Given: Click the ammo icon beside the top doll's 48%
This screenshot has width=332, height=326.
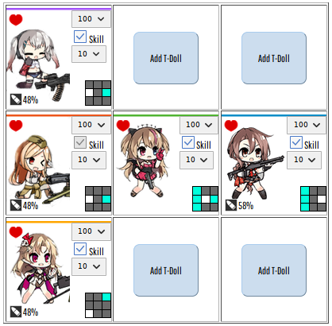Looking at the screenshot, I should [16, 99].
